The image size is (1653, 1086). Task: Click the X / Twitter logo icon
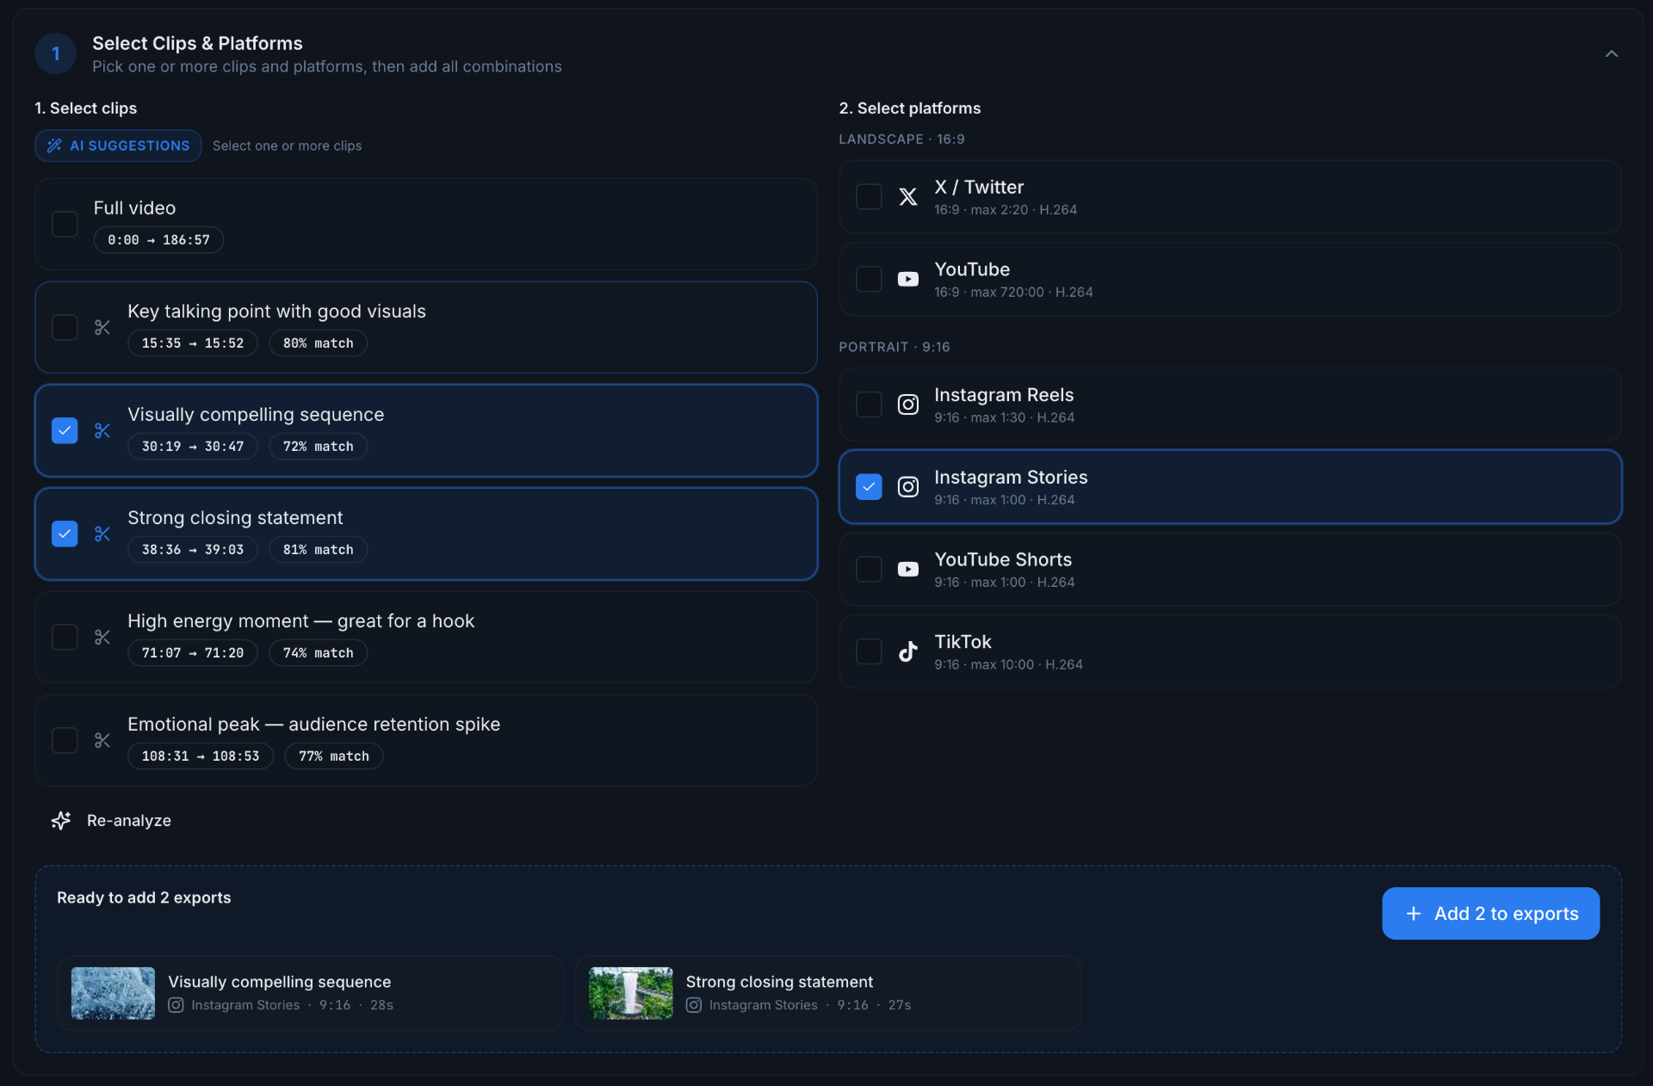point(908,197)
